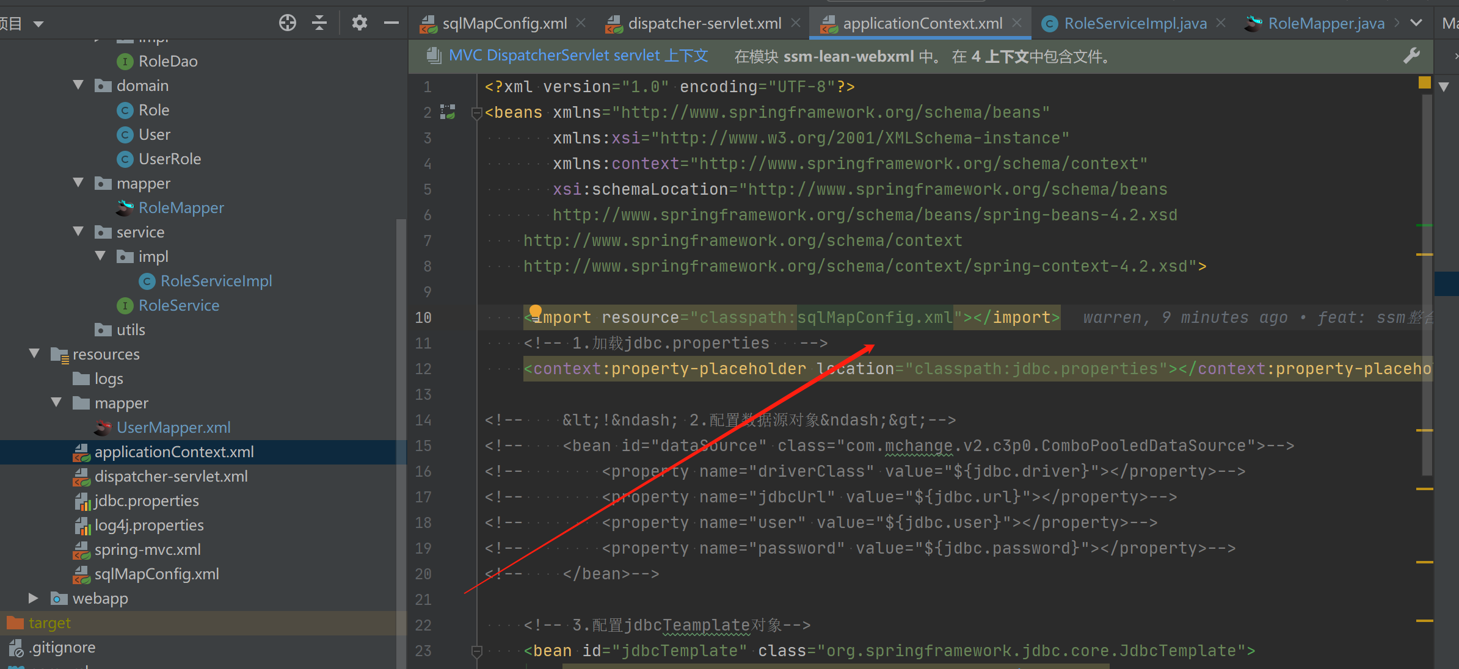The height and width of the screenshot is (669, 1459).
Task: Collapse the jdbcTemplate bean fold marker
Action: [476, 651]
